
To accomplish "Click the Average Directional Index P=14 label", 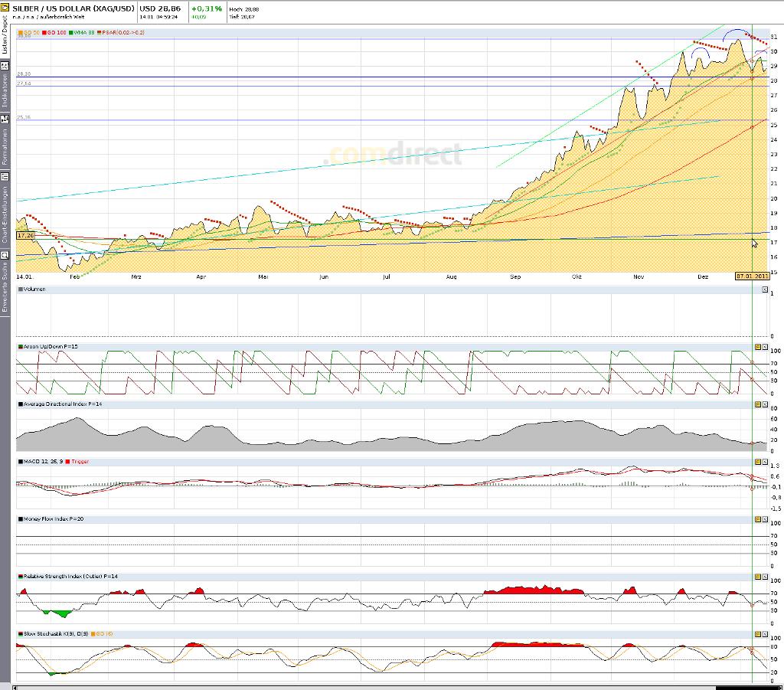I will (63, 404).
